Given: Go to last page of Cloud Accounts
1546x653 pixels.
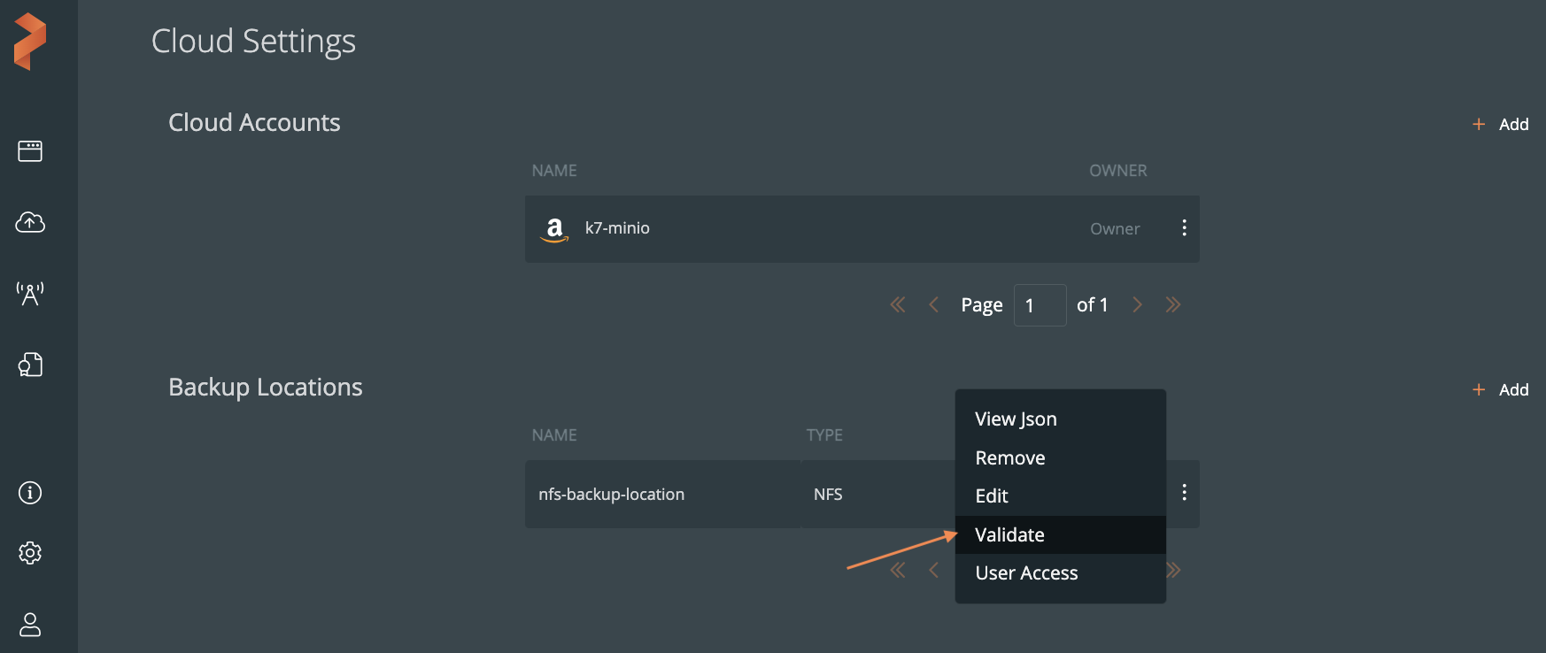Looking at the screenshot, I should click(1173, 305).
